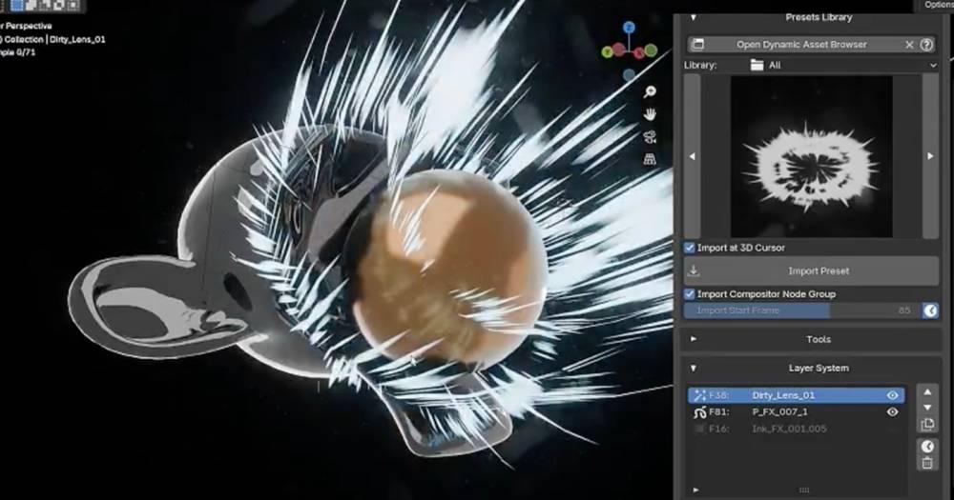Click the folder icon beside All
954x500 pixels.
[757, 65]
